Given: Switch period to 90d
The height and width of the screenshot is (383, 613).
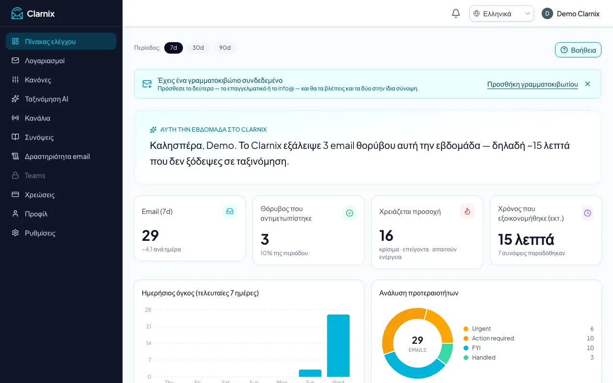Looking at the screenshot, I should pyautogui.click(x=225, y=48).
